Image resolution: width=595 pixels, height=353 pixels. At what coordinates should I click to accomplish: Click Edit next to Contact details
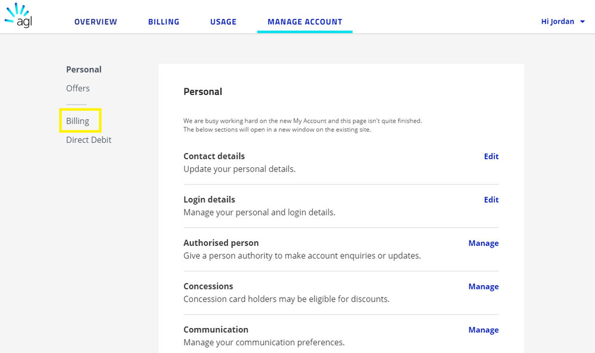[491, 157]
